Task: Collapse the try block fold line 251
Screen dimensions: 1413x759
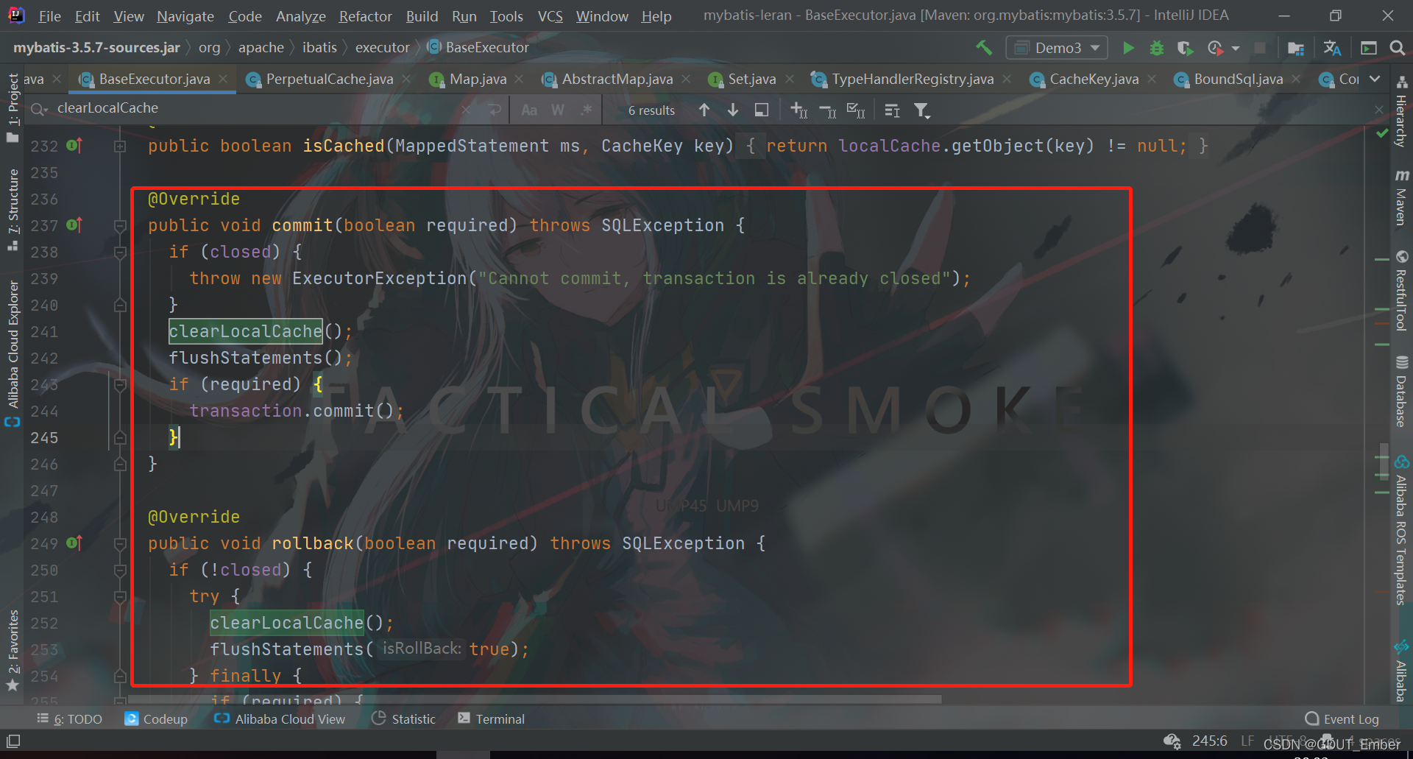Action: [x=120, y=597]
